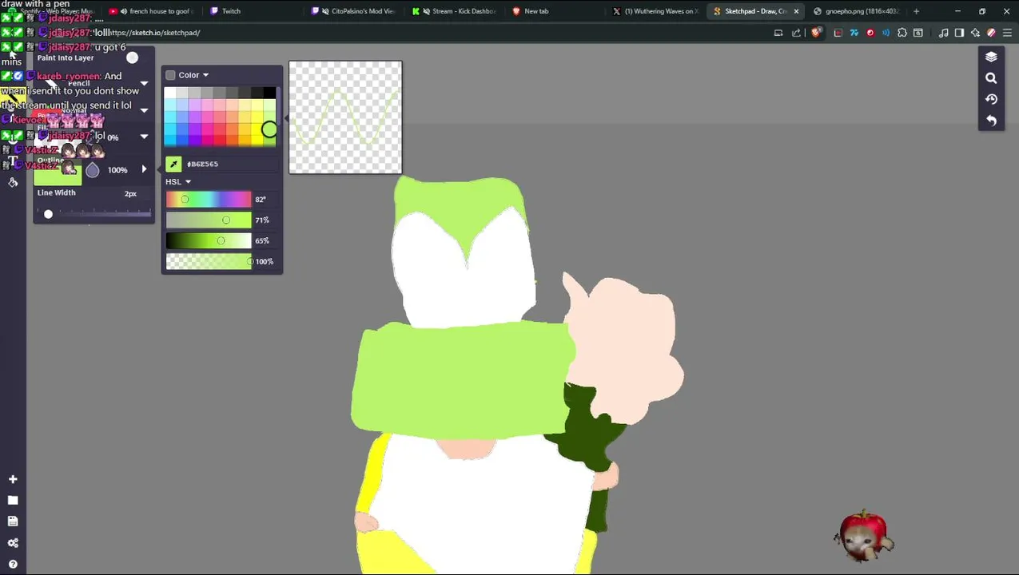Click the save disk icon

coord(13,521)
